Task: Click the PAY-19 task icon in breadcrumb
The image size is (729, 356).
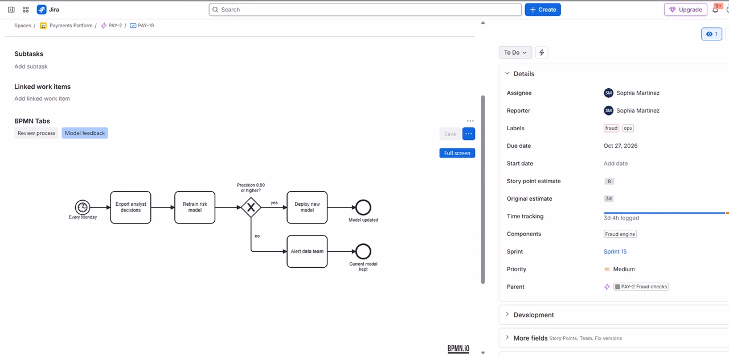Action: coord(133,26)
